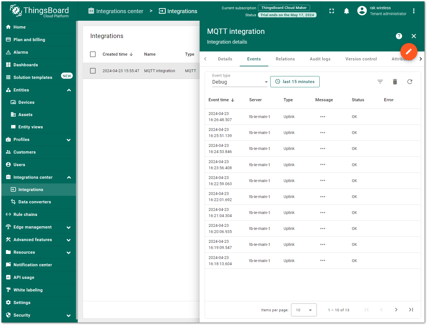View message of 16:23:56.408 event
This screenshot has width=427, height=325.
[323, 164]
